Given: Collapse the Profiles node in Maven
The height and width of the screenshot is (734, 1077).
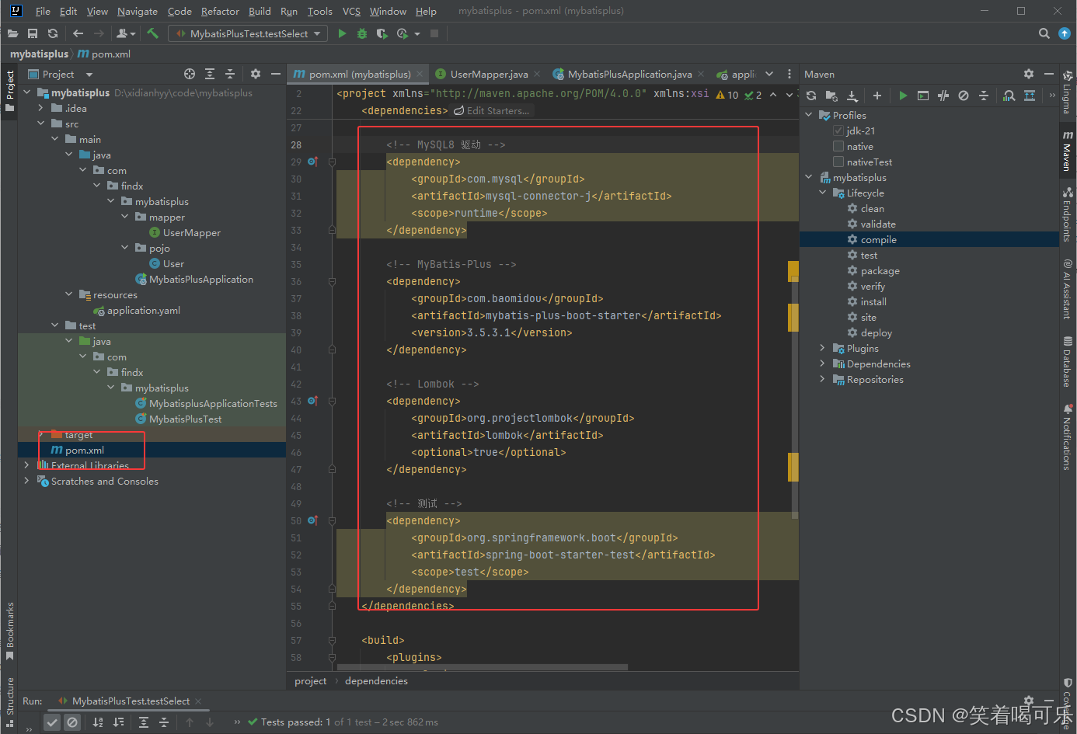Looking at the screenshot, I should [809, 115].
